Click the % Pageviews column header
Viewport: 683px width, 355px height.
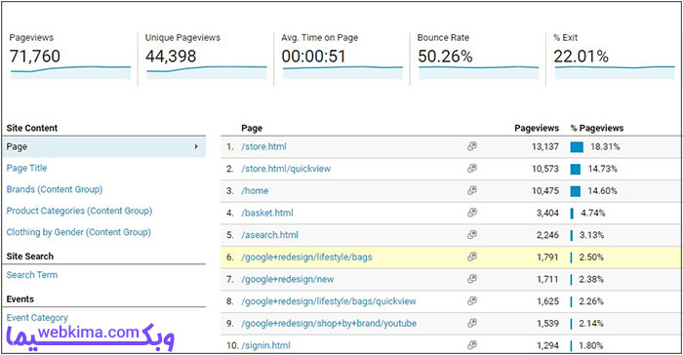[597, 128]
